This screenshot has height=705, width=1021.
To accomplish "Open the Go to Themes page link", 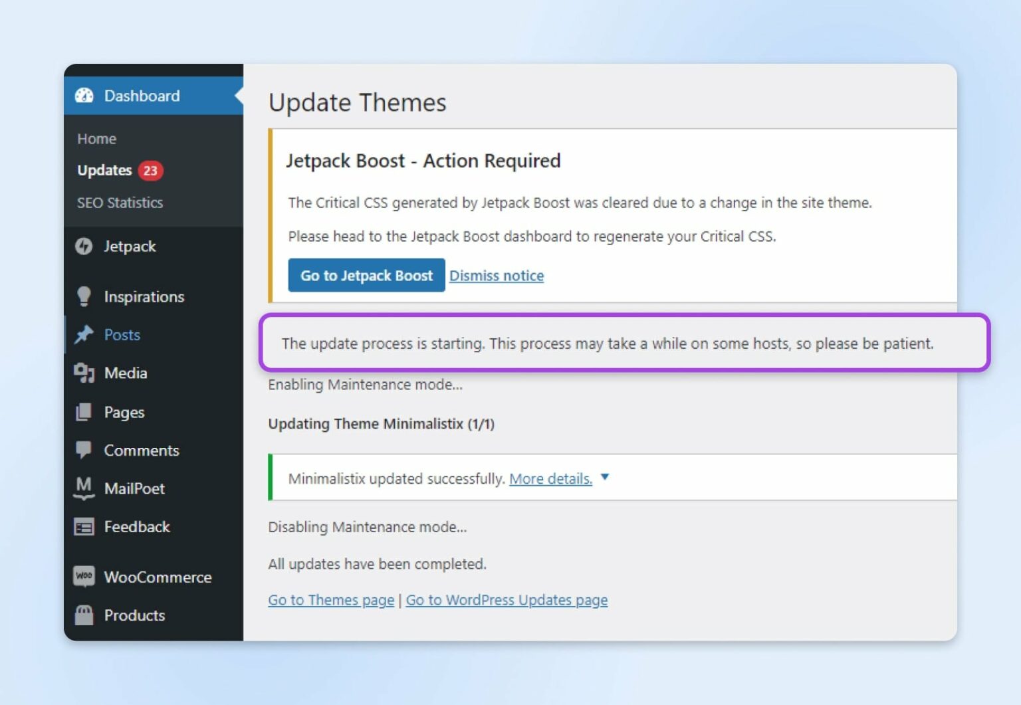I will point(330,599).
